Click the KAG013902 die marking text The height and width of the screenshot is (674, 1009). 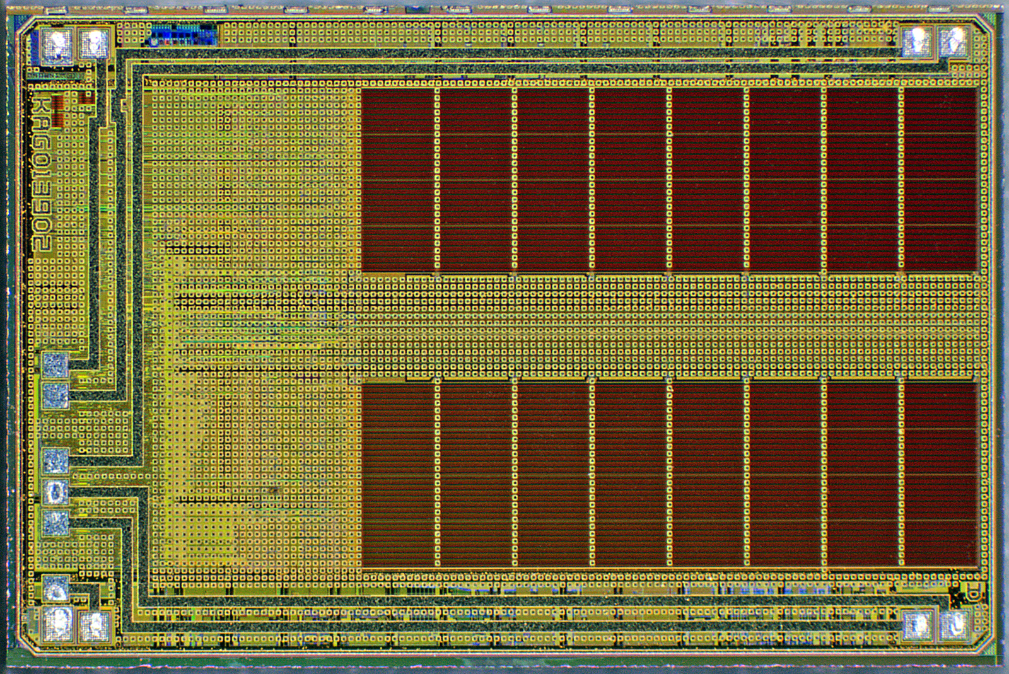point(41,174)
